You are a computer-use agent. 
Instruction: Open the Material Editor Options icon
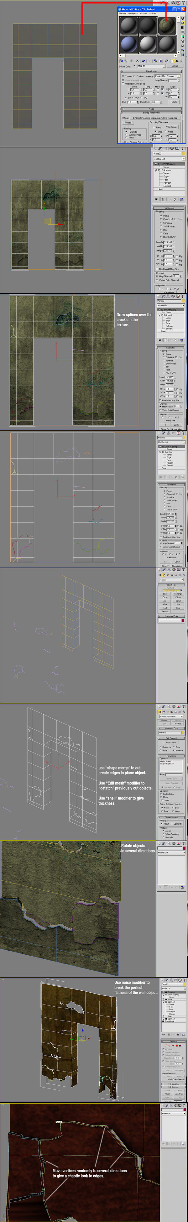point(183,45)
